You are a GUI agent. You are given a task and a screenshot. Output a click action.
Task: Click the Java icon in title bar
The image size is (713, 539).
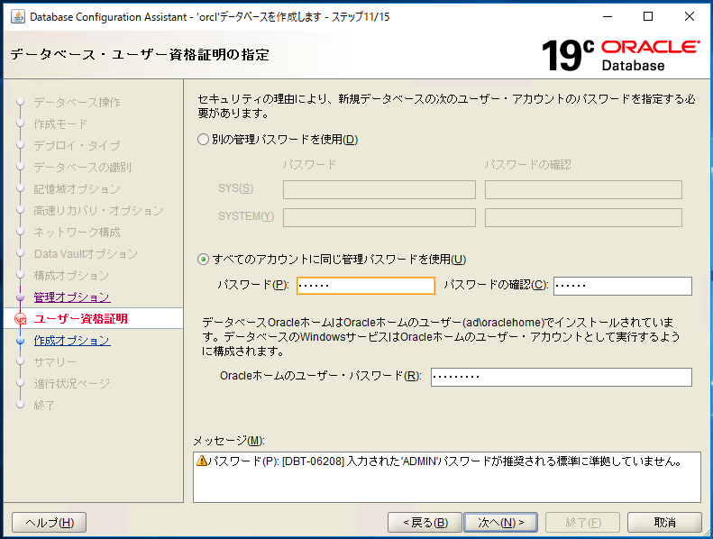click(x=17, y=16)
